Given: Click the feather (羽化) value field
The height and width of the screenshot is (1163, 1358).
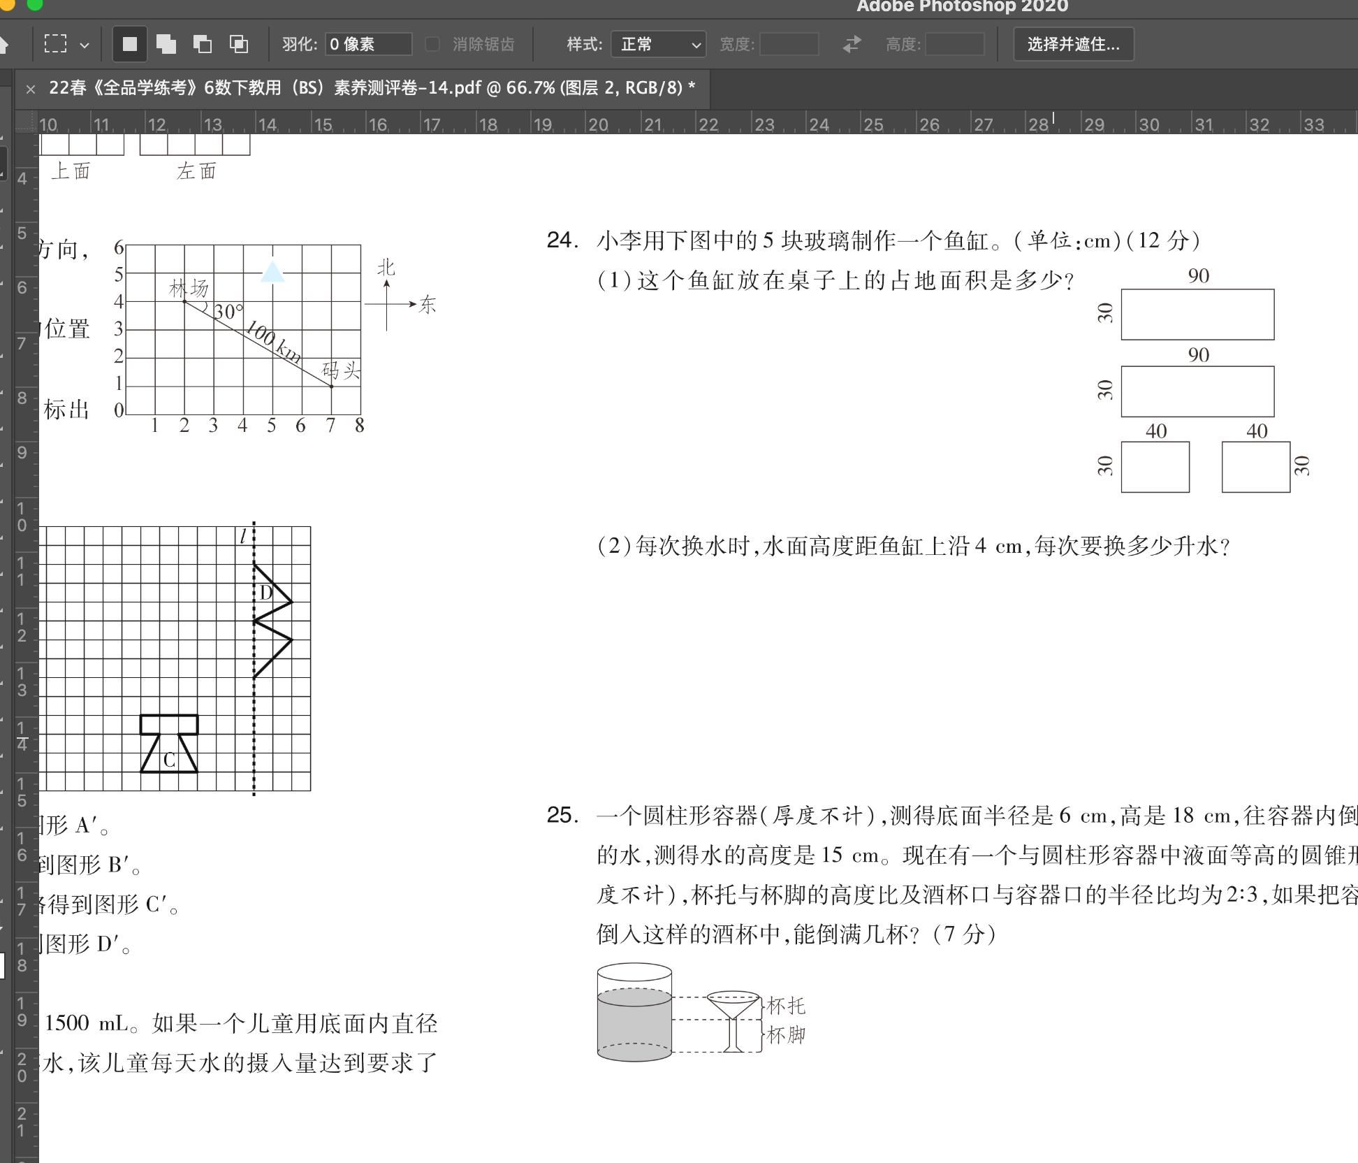Looking at the screenshot, I should 368,44.
